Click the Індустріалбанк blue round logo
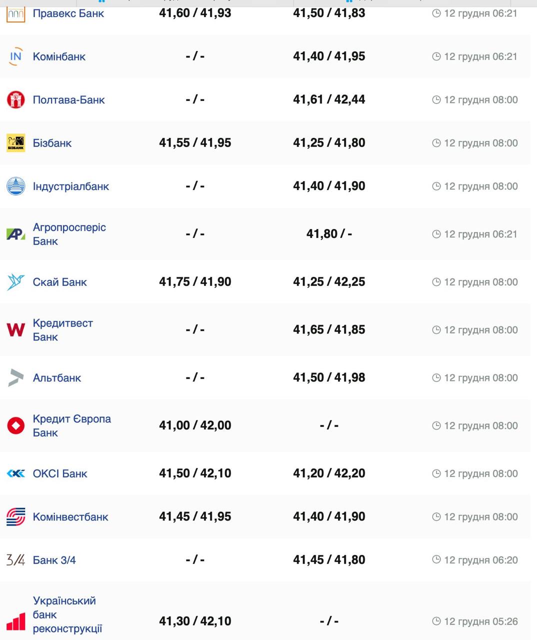The height and width of the screenshot is (640, 537). click(x=16, y=186)
